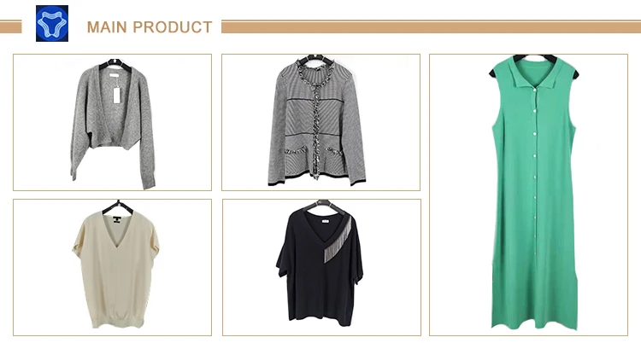
Task: Click the silver fringe on black top
Action: click(338, 240)
